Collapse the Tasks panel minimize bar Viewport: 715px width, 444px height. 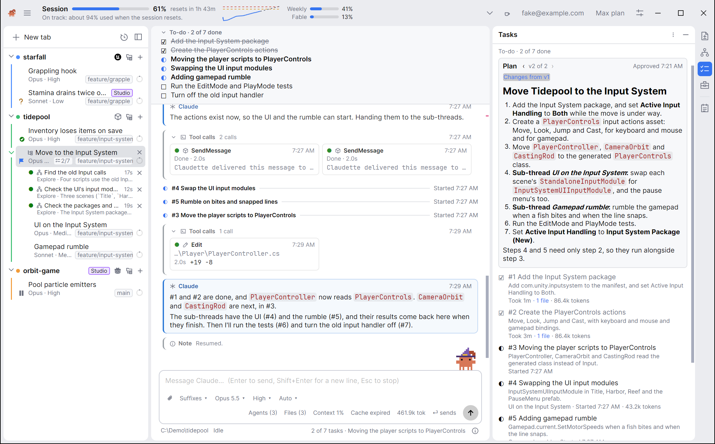pos(686,35)
